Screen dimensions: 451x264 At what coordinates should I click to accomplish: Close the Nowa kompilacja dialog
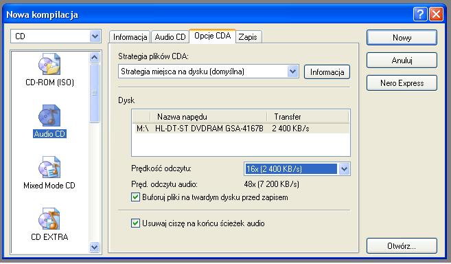(x=436, y=14)
